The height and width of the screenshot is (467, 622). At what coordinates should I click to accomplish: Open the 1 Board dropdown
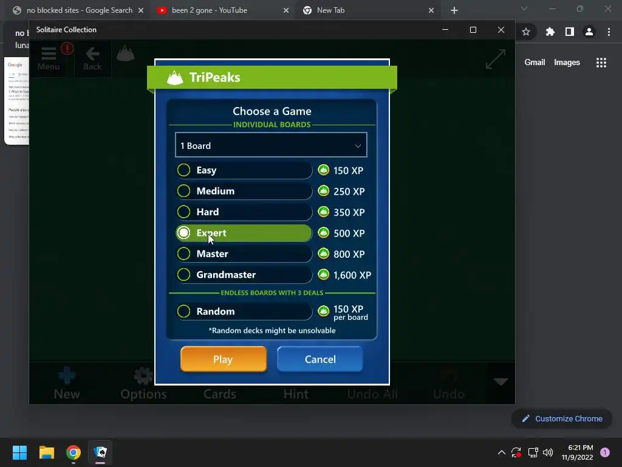click(271, 145)
